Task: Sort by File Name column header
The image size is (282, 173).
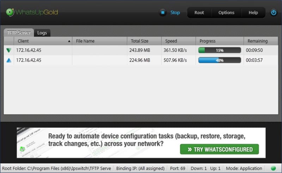Action: pyautogui.click(x=100, y=41)
